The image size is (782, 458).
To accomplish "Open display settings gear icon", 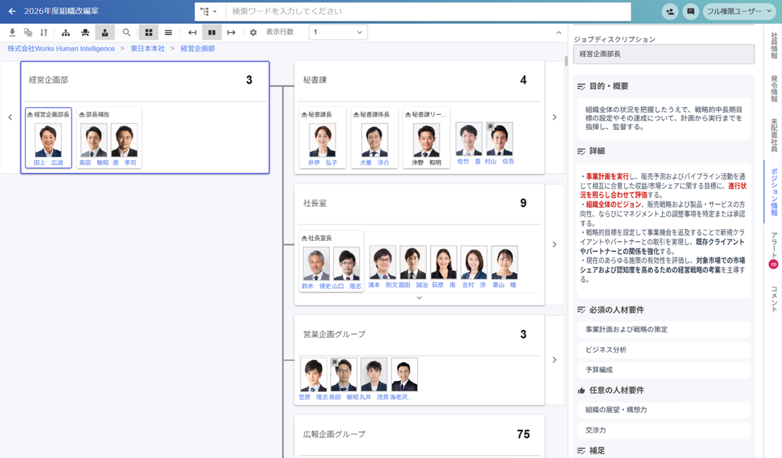I will point(253,33).
